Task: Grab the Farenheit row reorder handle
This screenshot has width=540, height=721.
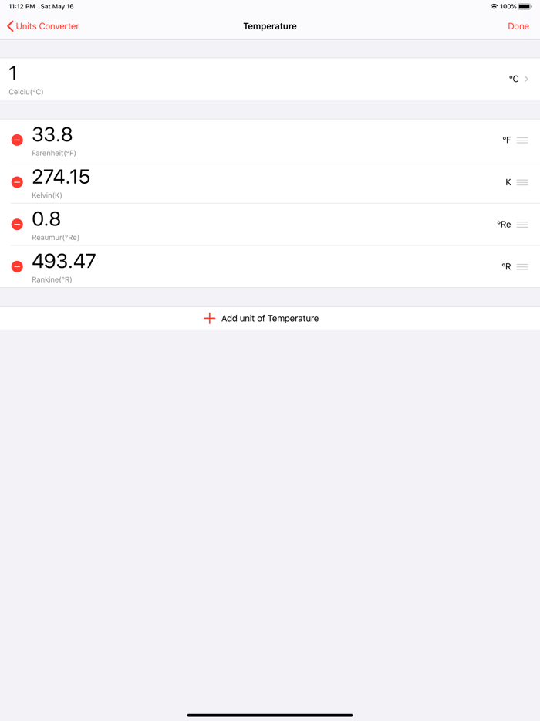Action: (x=521, y=140)
